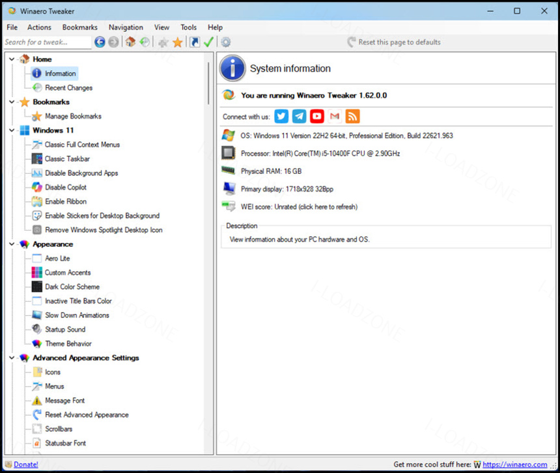Image resolution: width=560 pixels, height=473 pixels.
Task: Click the Enable Ribbon icon
Action: pyautogui.click(x=37, y=201)
